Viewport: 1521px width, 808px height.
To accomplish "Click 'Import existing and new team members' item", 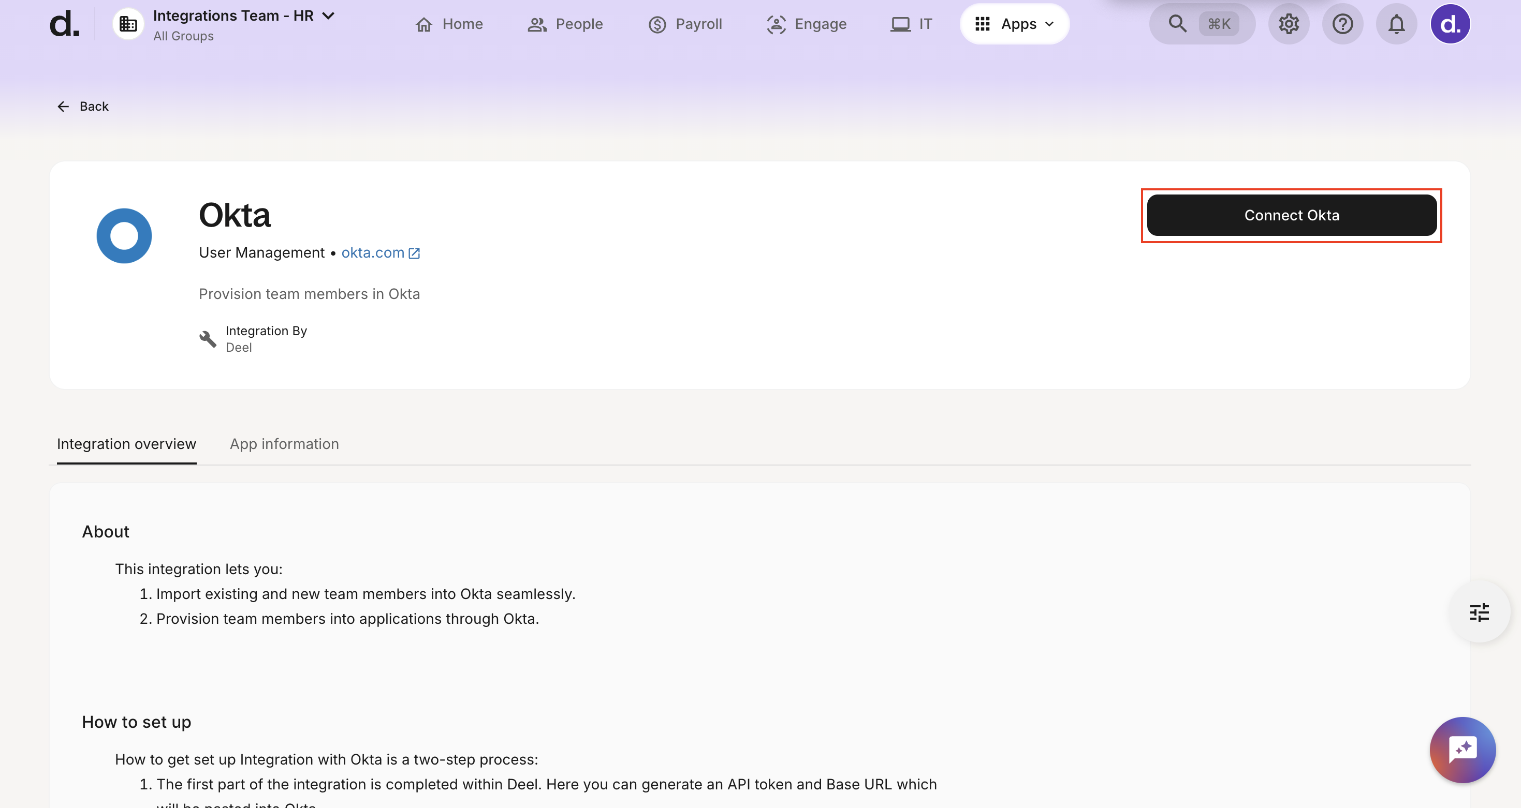I will point(365,593).
